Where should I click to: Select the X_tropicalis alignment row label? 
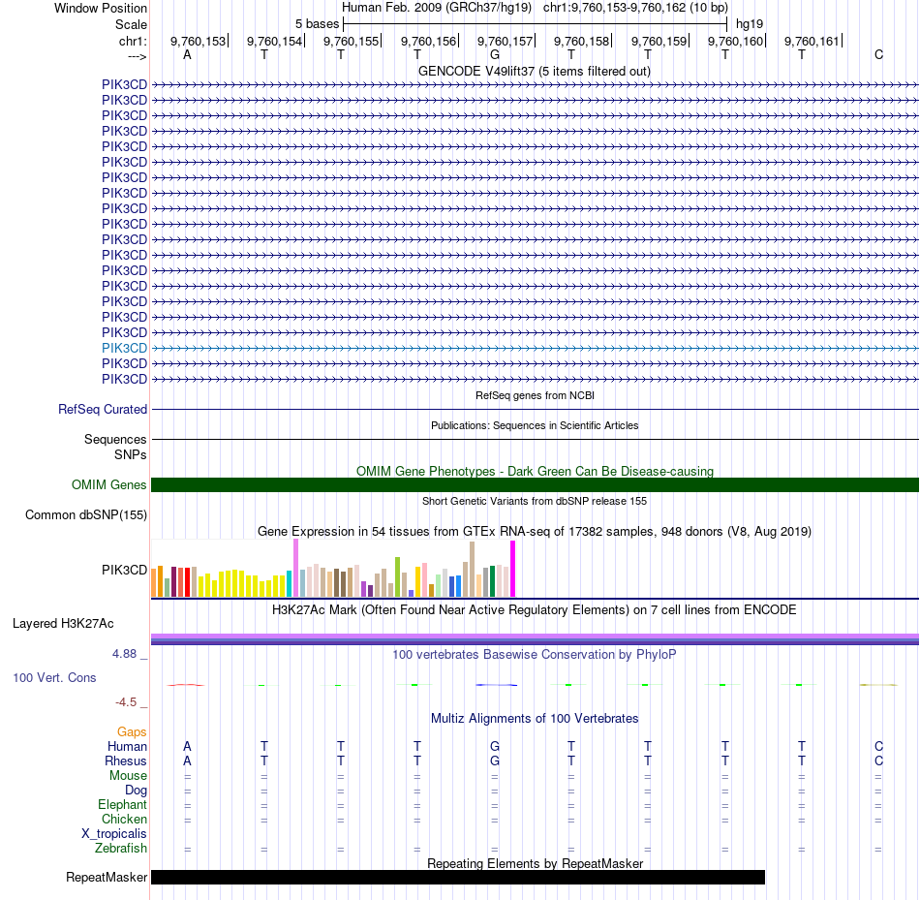114,834
